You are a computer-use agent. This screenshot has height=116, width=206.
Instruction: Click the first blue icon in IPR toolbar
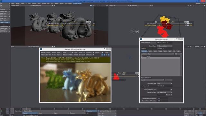102,55
